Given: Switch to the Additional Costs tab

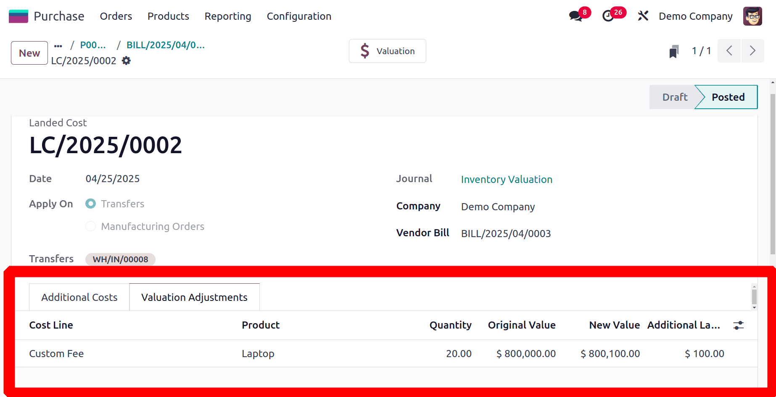Looking at the screenshot, I should pos(79,297).
